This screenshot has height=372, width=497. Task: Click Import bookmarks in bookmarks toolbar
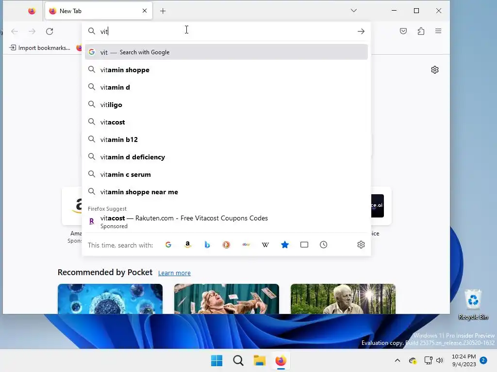[40, 48]
